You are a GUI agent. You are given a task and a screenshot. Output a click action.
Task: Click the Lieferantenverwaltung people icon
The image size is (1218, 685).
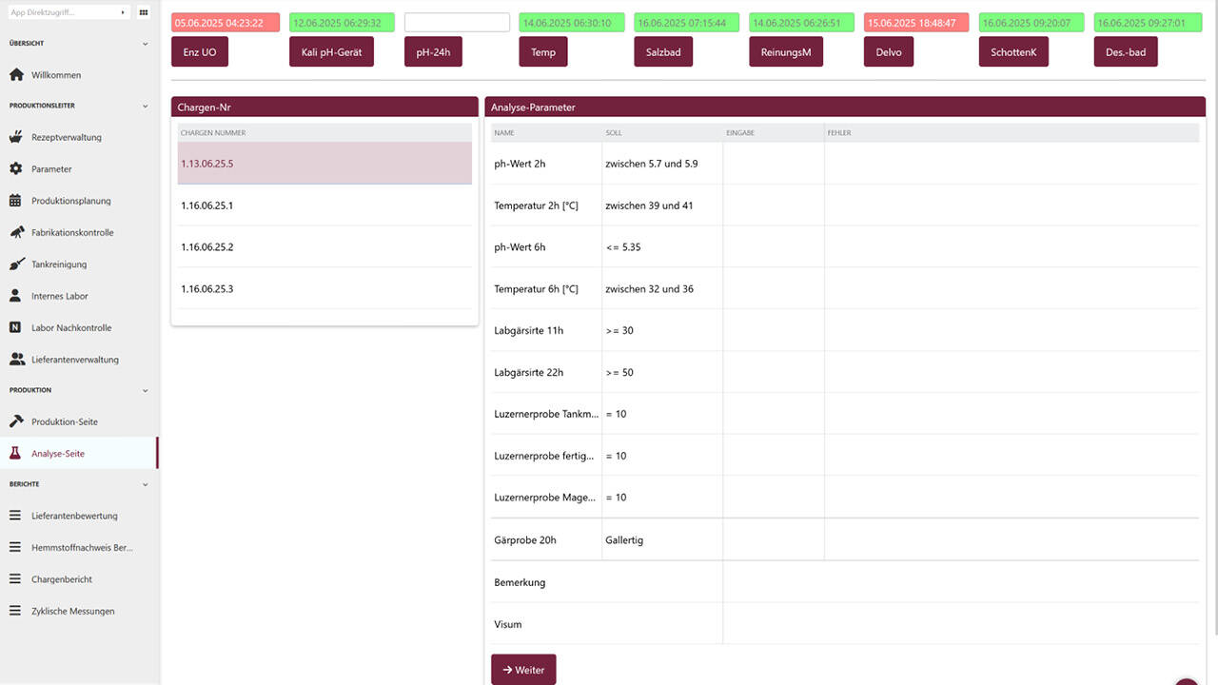pos(16,360)
